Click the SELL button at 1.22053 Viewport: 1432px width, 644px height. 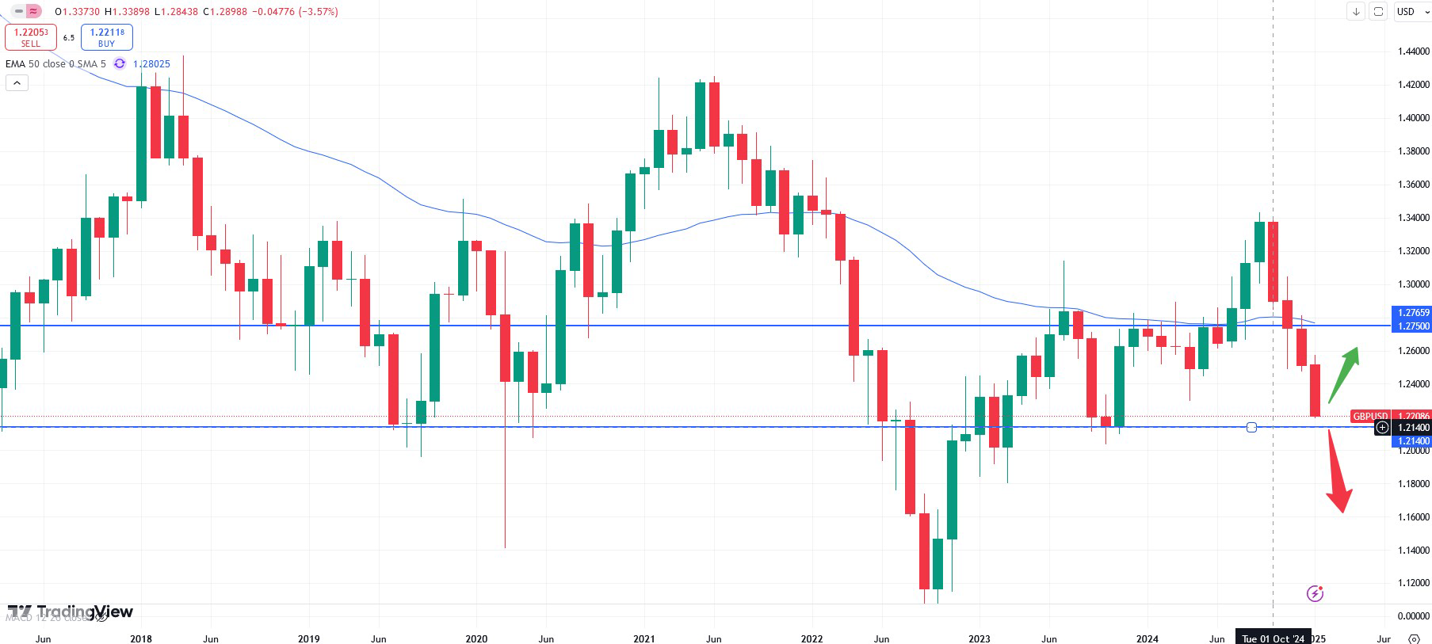30,37
